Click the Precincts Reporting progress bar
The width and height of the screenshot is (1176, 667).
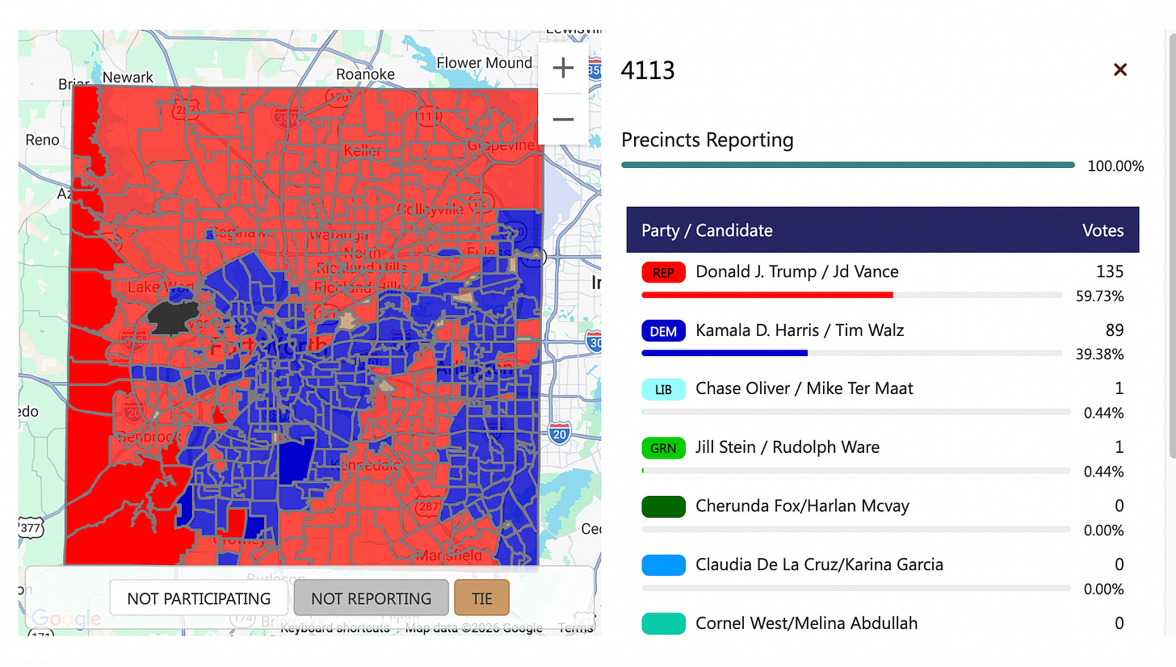click(x=847, y=164)
